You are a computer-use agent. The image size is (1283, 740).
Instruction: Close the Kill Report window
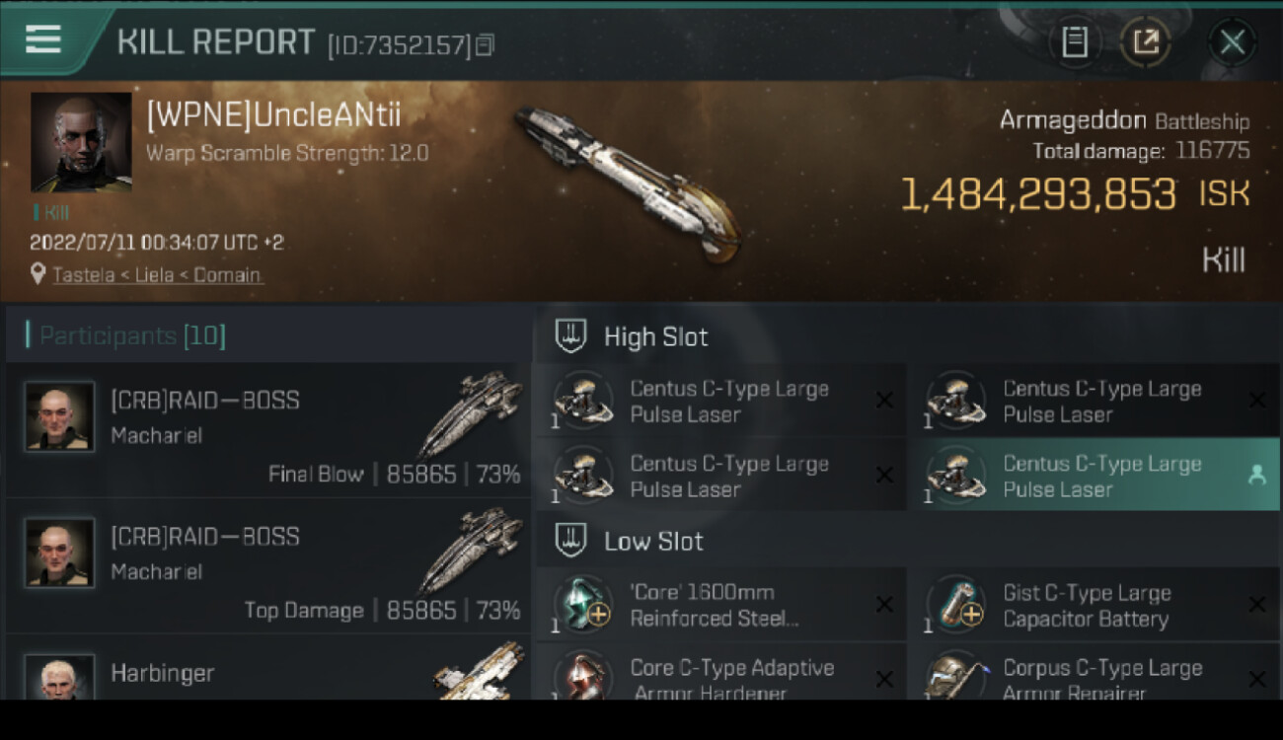[x=1232, y=41]
